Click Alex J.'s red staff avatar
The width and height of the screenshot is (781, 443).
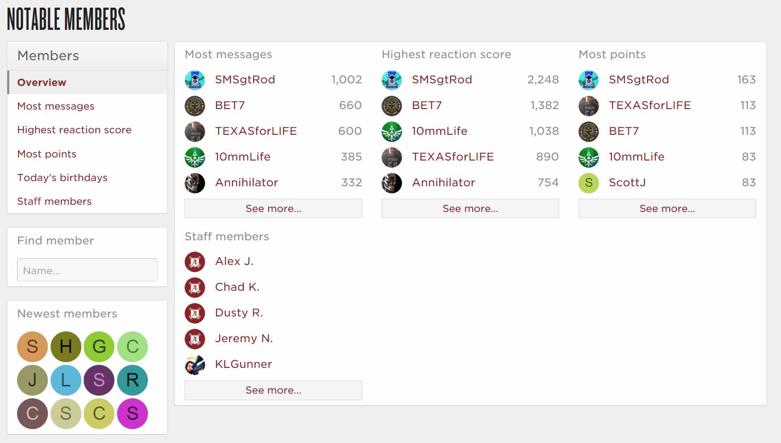[195, 261]
